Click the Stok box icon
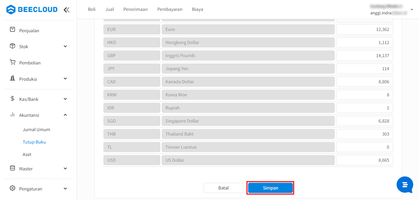419x200 pixels. pyautogui.click(x=12, y=46)
